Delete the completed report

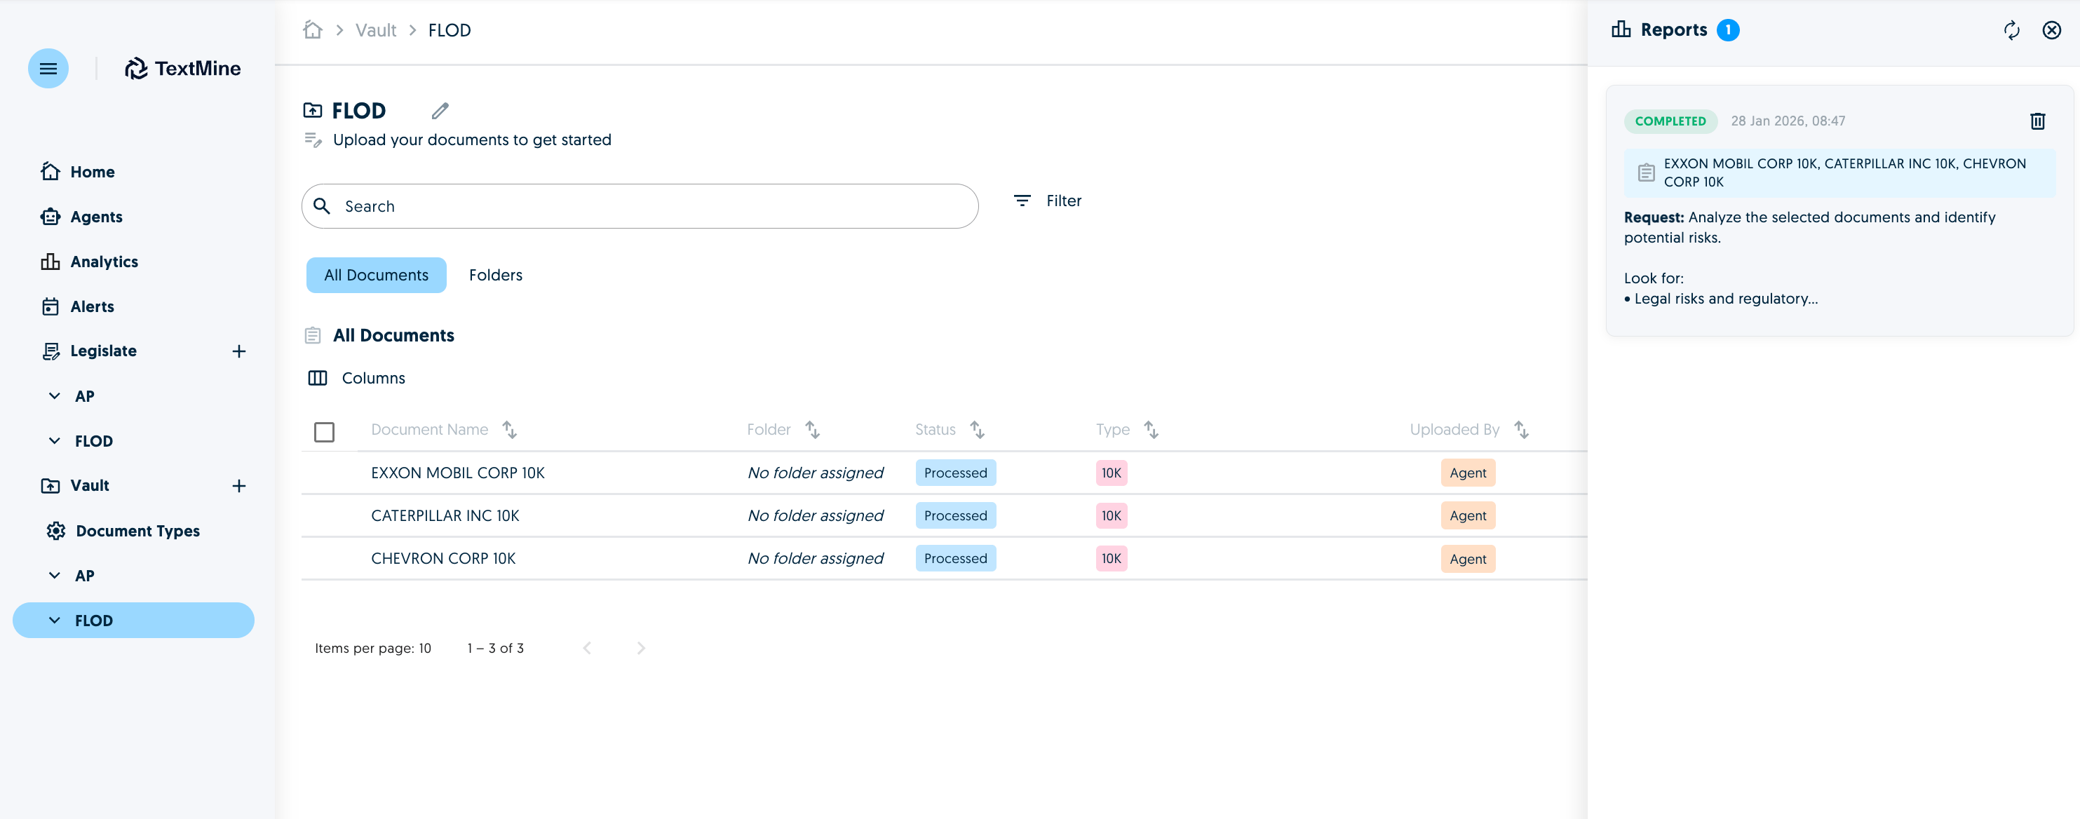2038,121
